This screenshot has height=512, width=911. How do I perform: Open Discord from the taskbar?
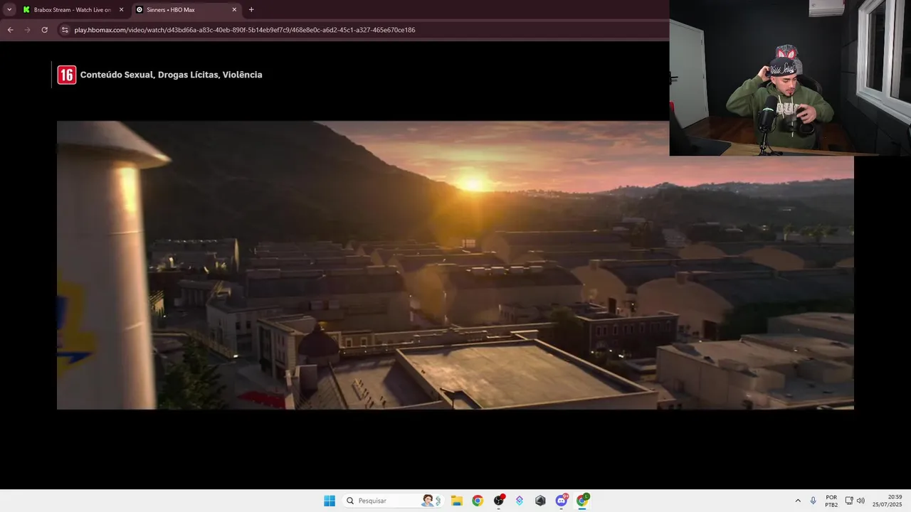[562, 501]
